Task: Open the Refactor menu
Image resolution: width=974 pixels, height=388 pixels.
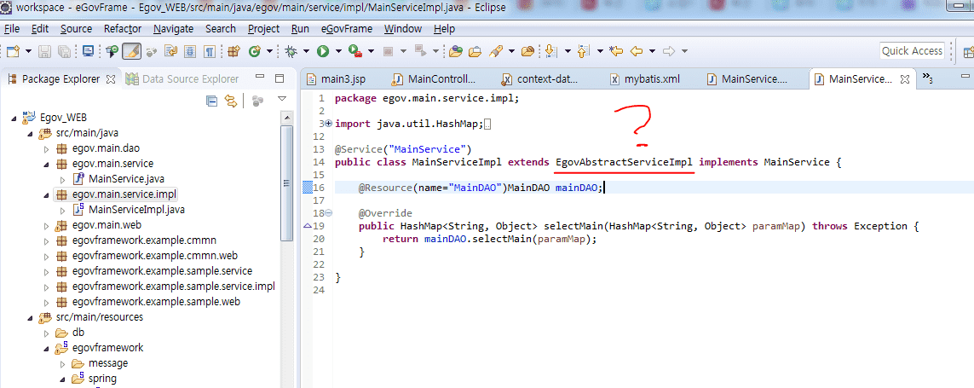Action: [123, 29]
